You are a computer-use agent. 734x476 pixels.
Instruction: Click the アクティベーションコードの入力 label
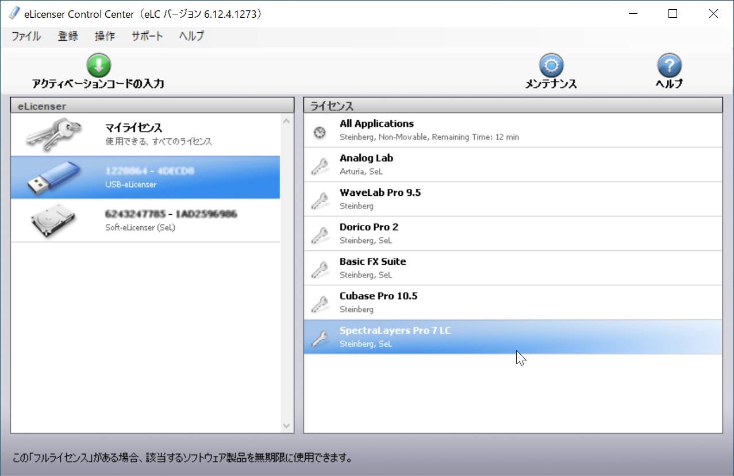(x=98, y=84)
